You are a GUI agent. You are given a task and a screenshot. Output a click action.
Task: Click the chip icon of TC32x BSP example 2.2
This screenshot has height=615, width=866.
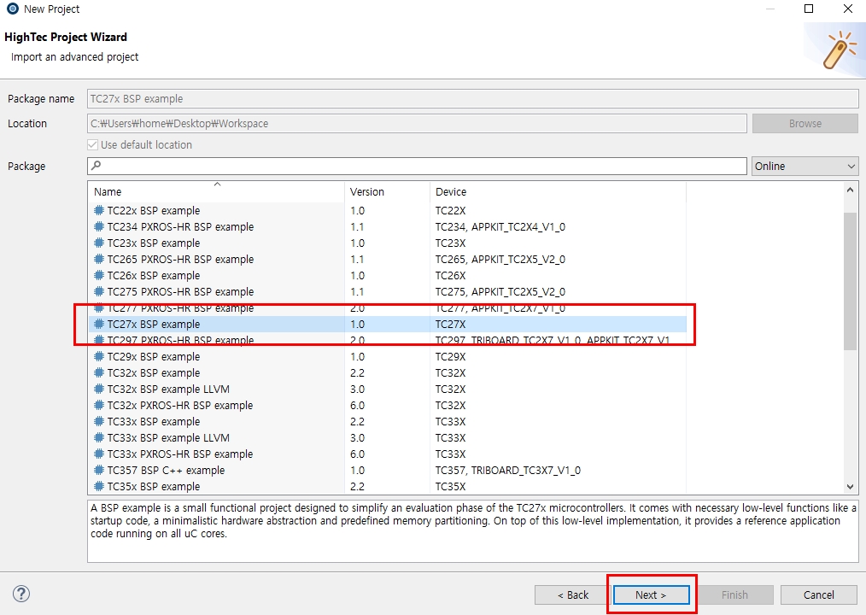click(99, 373)
